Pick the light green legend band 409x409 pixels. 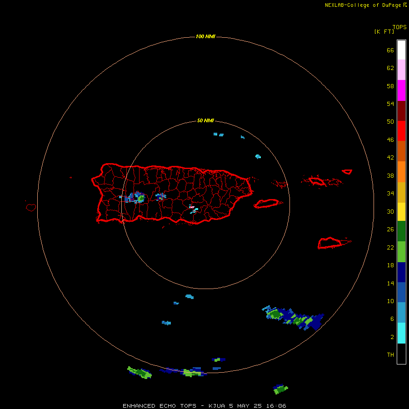401,252
